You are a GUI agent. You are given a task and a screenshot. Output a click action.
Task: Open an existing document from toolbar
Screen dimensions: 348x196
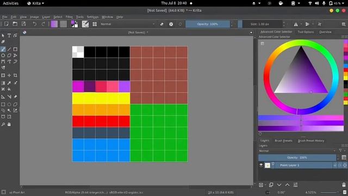click(15, 24)
